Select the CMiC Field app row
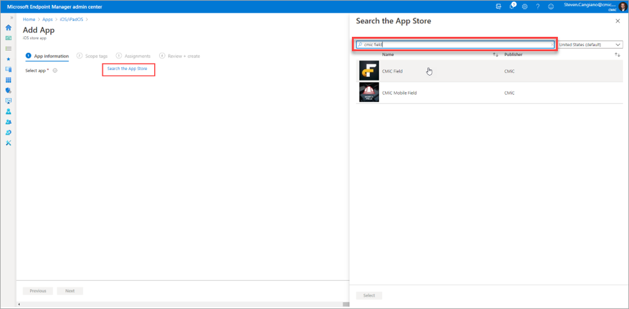629x309 pixels. point(489,71)
